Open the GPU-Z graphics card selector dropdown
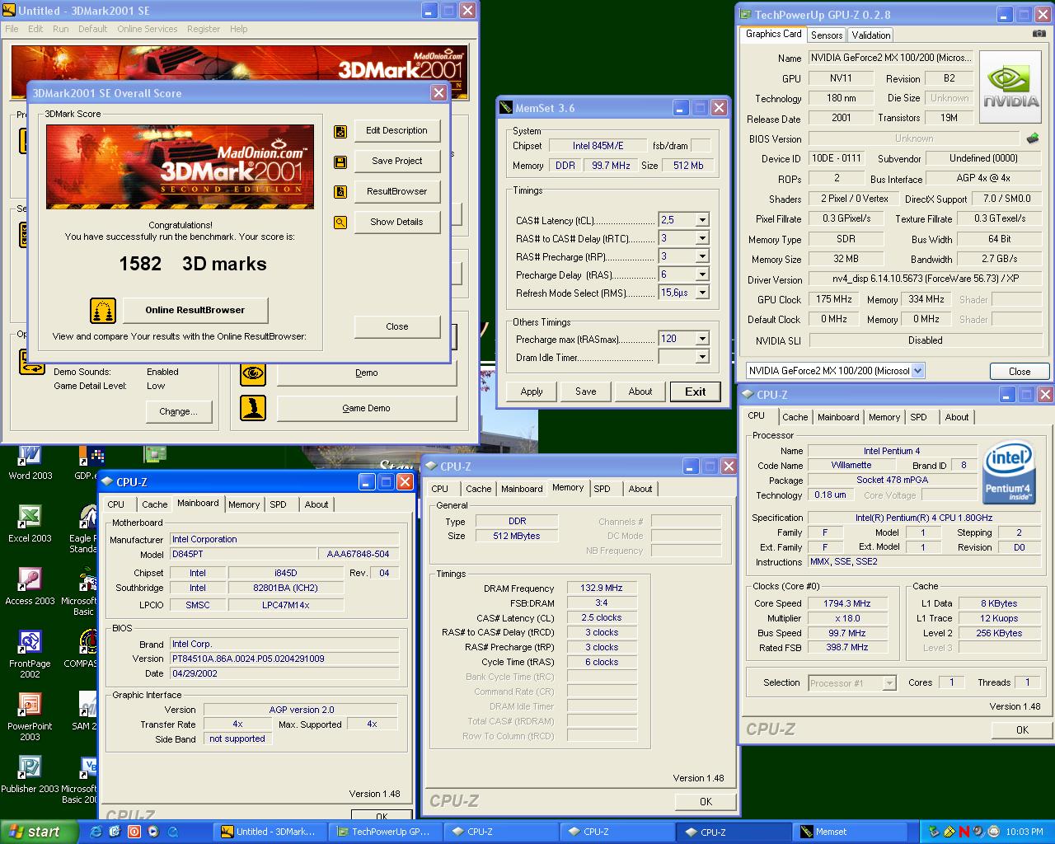This screenshot has height=844, width=1055. [x=918, y=371]
